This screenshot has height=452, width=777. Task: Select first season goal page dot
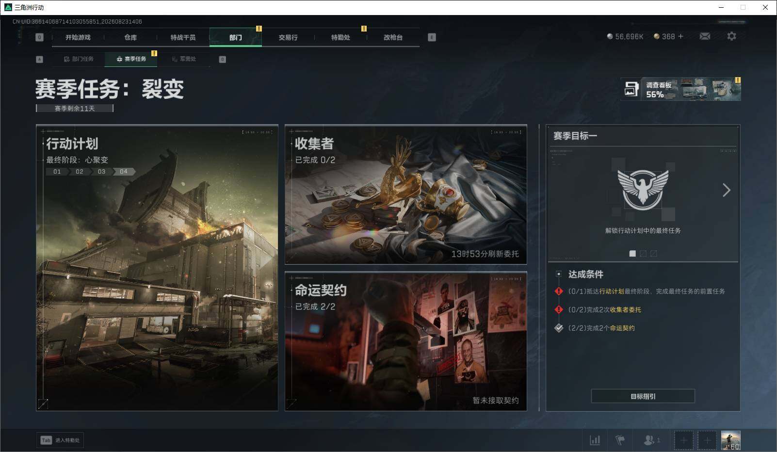[632, 254]
